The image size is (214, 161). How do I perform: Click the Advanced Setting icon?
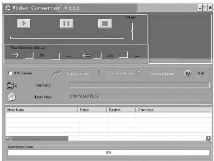click(x=138, y=73)
